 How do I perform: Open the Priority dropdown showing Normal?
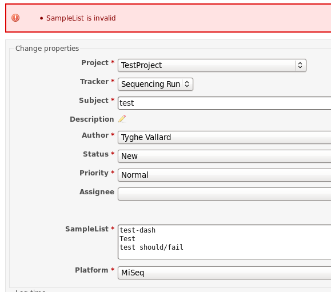pyautogui.click(x=225, y=175)
